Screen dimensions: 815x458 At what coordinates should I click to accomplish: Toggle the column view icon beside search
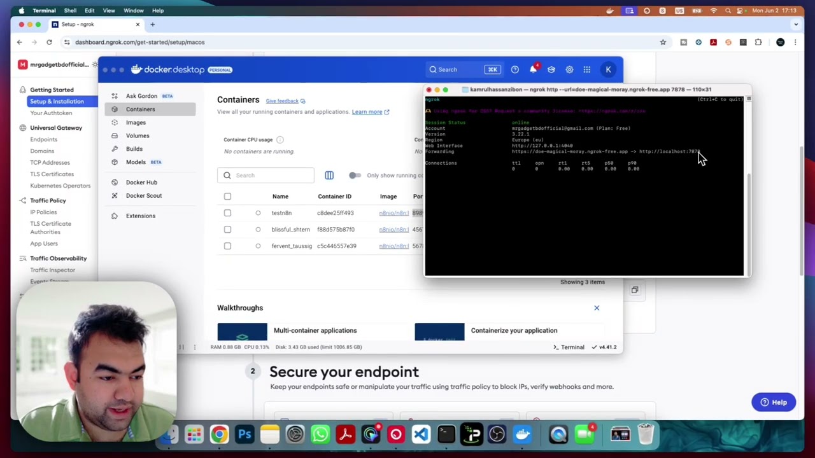pos(329,176)
